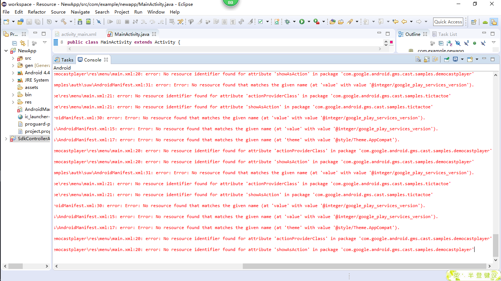Click the Save All toolbar icon
The height and width of the screenshot is (281, 501).
click(37, 22)
